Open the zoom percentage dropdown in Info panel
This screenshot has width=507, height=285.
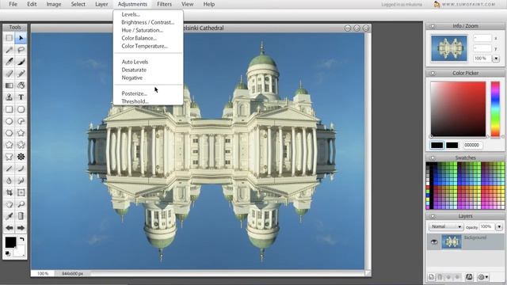click(x=496, y=59)
